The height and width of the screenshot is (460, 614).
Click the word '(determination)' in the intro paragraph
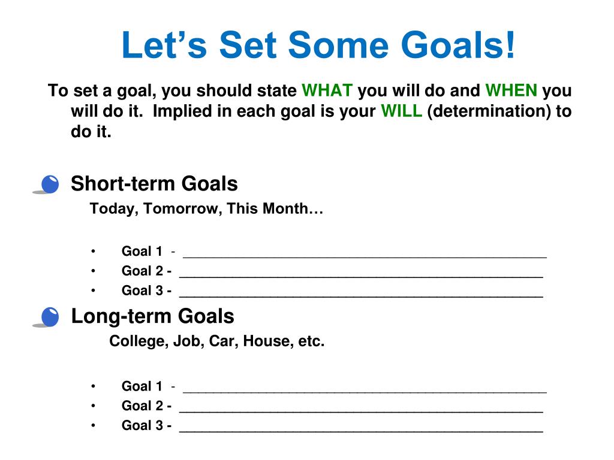[489, 111]
